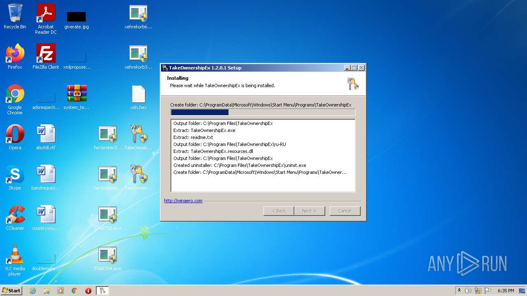The width and height of the screenshot is (527, 296).
Task: Open Google Chrome desktop shortcut
Action: pyautogui.click(x=15, y=100)
